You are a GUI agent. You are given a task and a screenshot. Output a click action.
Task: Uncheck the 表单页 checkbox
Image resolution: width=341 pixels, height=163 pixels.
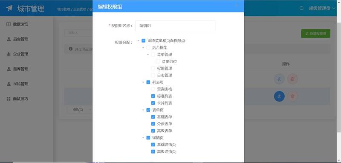[148, 110]
